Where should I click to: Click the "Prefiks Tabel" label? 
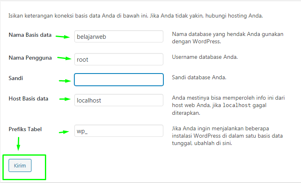[25, 129]
